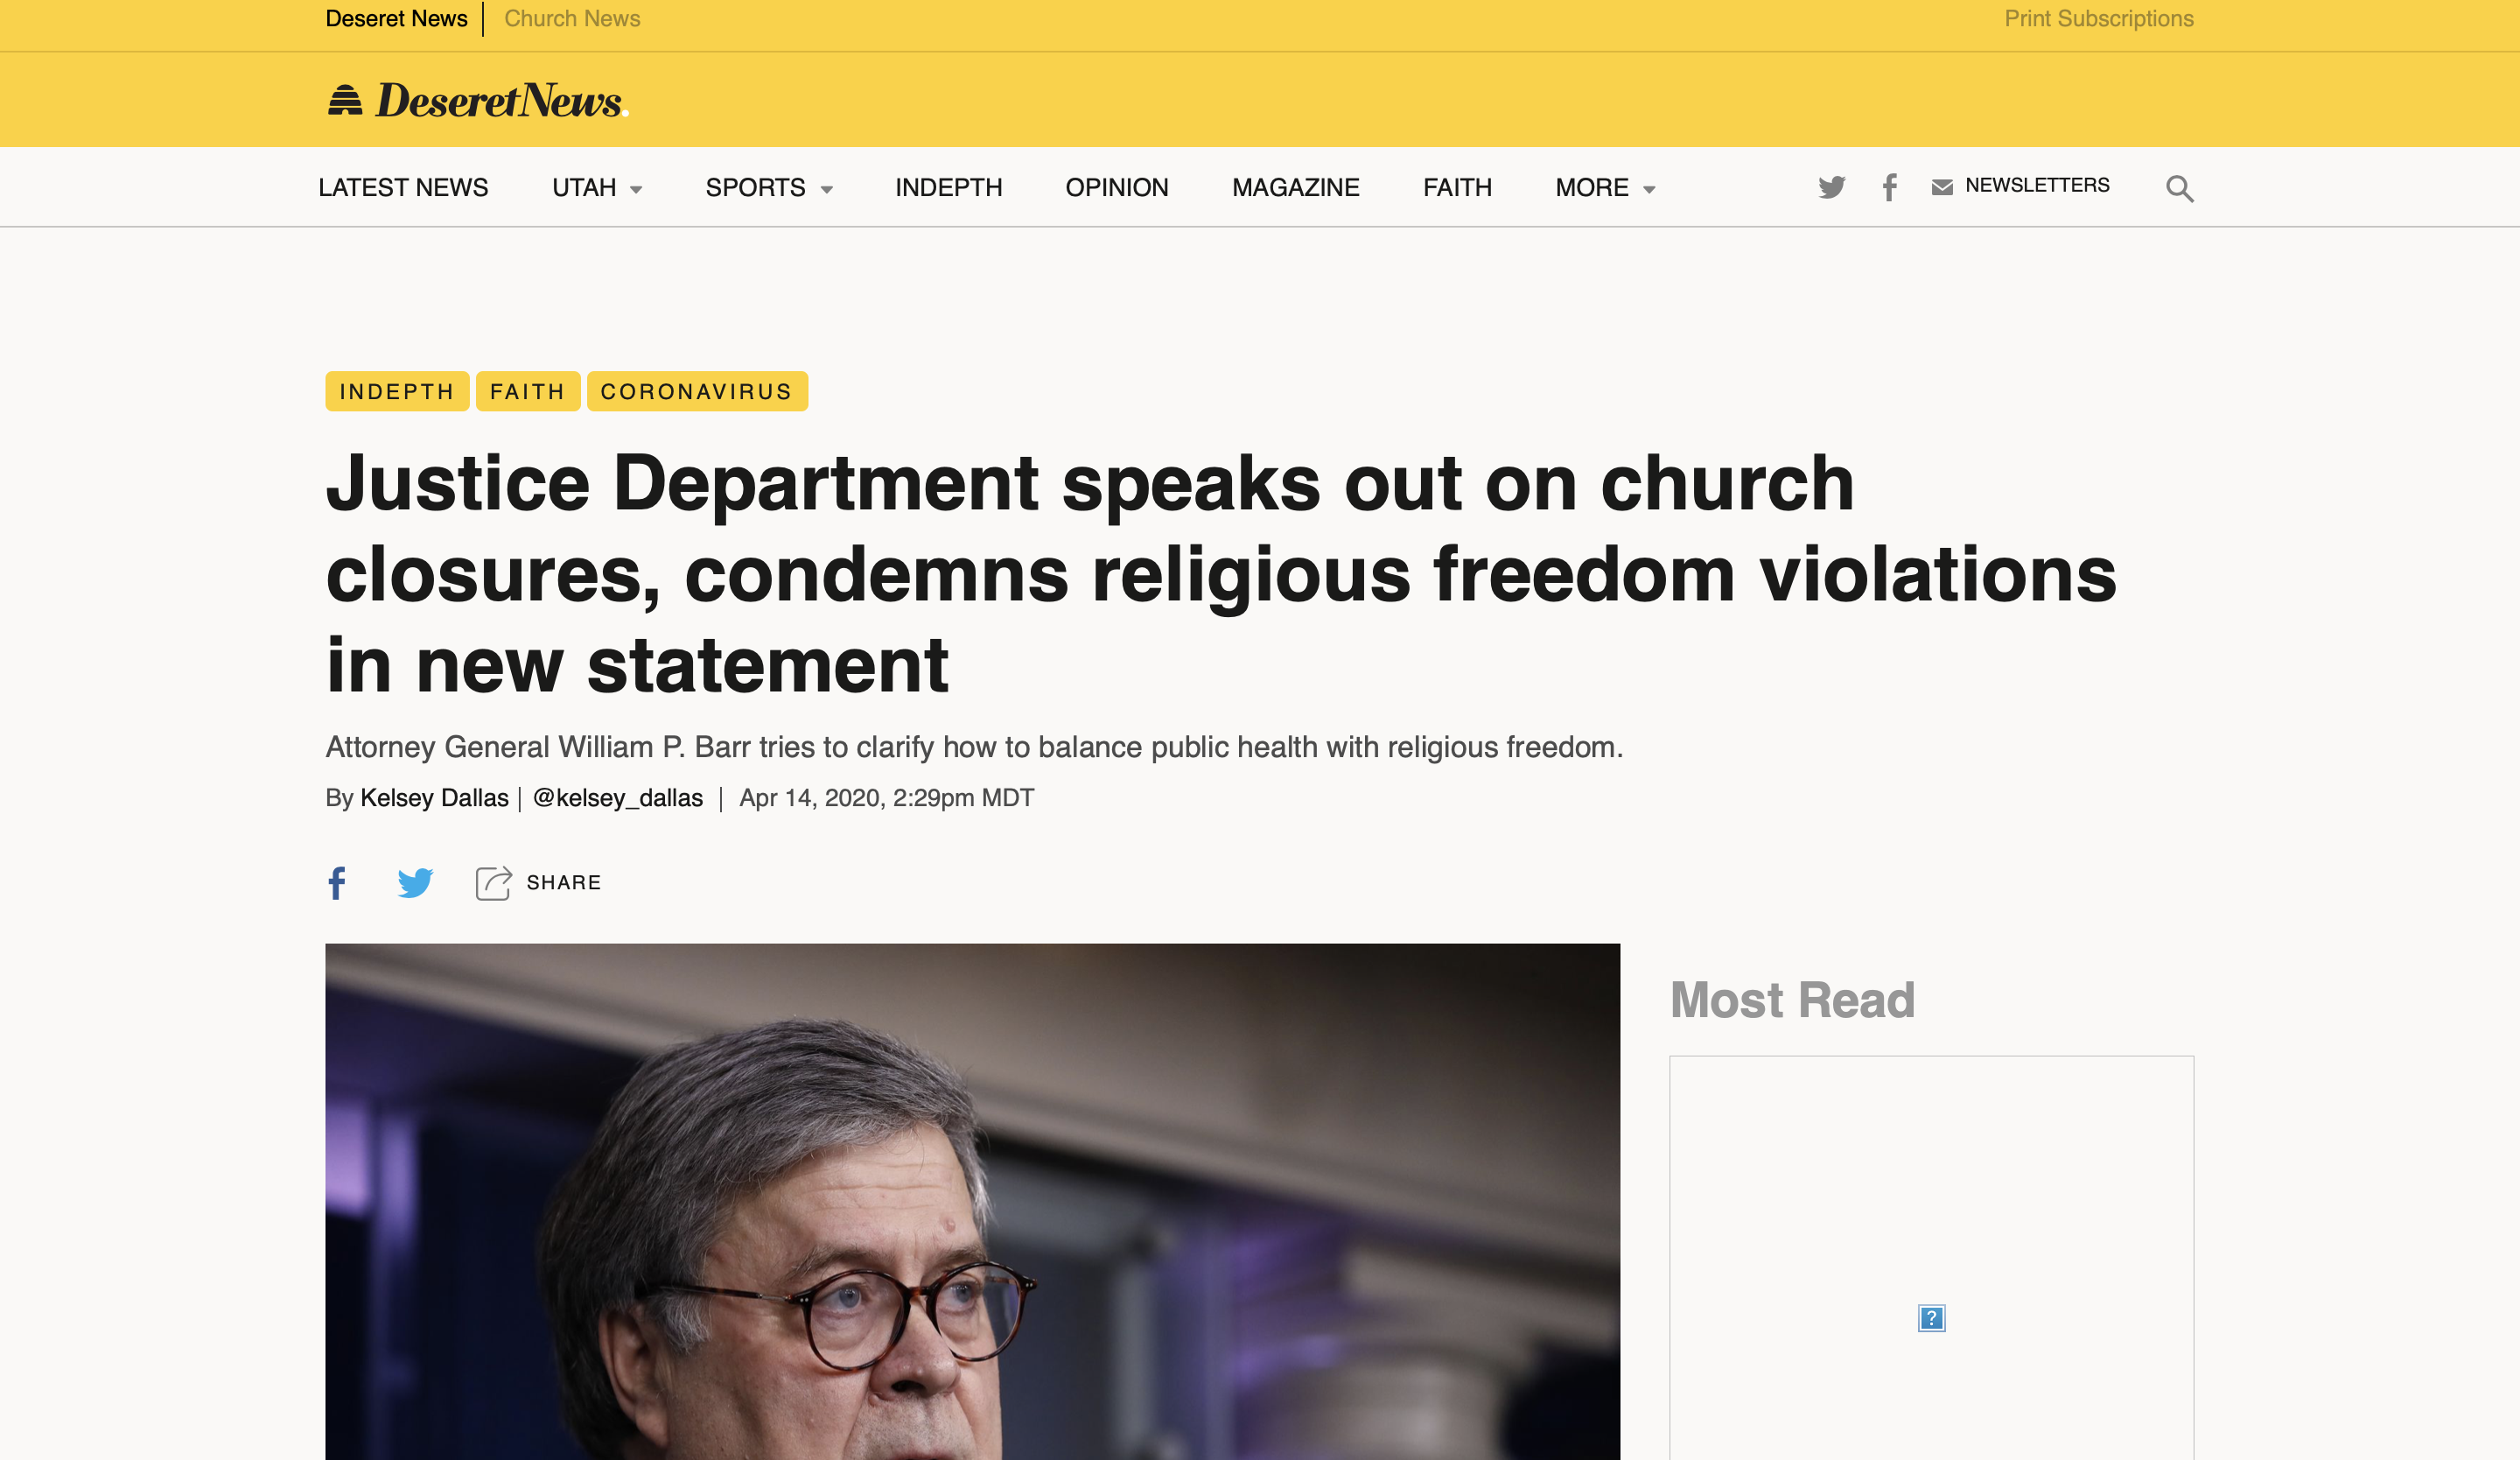Open the LATEST NEWS menu item
This screenshot has height=1460, width=2520.
[403, 188]
